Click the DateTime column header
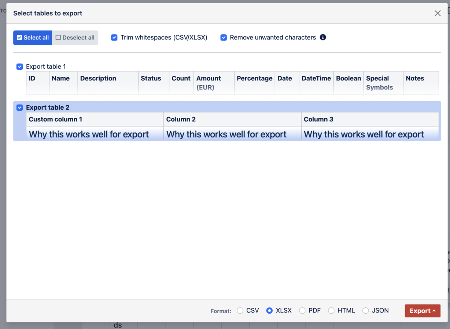 pyautogui.click(x=316, y=83)
